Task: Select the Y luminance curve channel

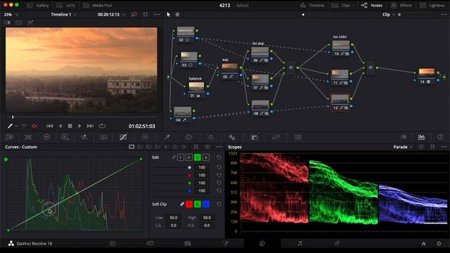Action: click(x=181, y=157)
